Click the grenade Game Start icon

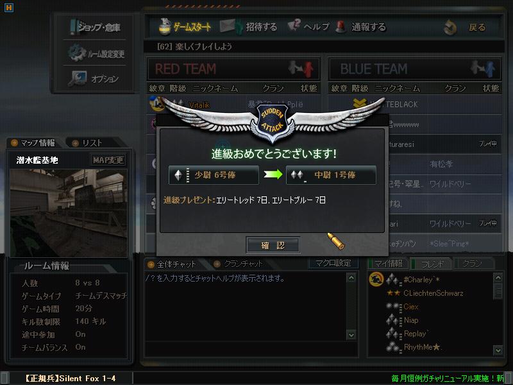(165, 27)
